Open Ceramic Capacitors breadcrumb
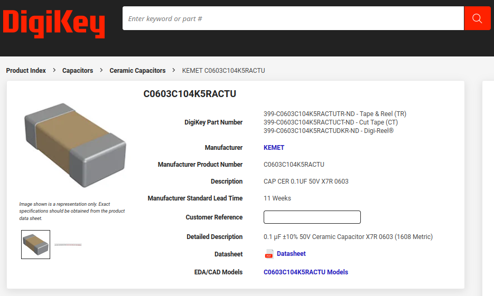 coord(137,71)
